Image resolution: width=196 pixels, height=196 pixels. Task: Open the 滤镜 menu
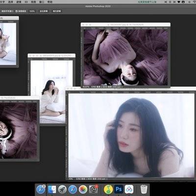click(19, 2)
